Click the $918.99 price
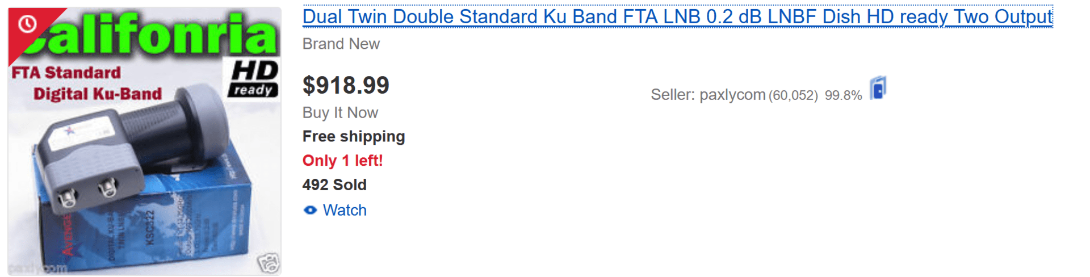The height and width of the screenshot is (277, 1090). [346, 86]
